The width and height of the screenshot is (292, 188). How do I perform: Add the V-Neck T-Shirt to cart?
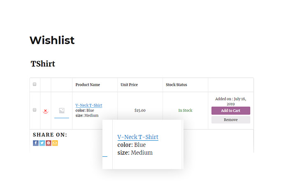[x=231, y=111]
